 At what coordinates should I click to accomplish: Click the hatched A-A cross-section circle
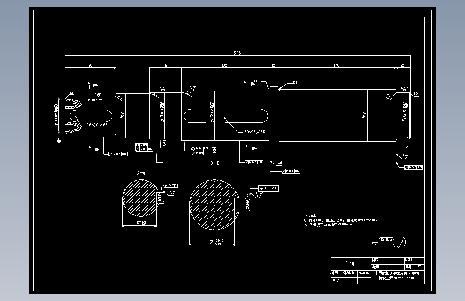[x=141, y=198]
